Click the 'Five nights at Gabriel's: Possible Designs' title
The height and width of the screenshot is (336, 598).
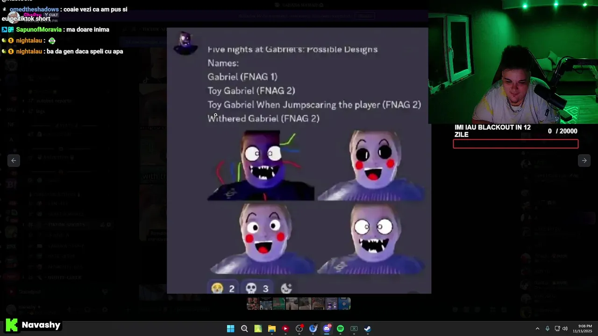(292, 49)
